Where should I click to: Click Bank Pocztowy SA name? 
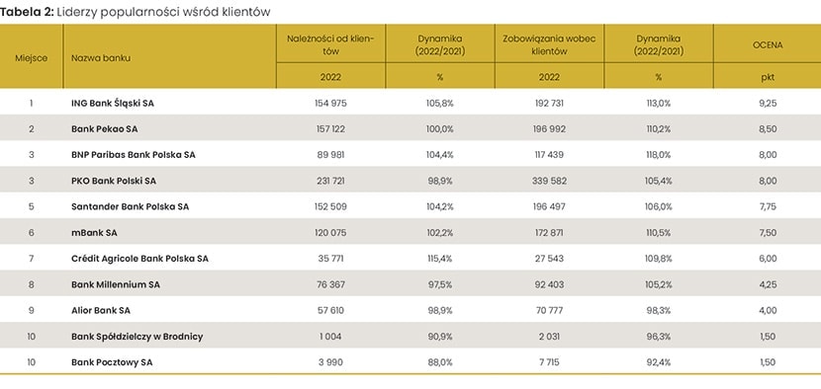pyautogui.click(x=112, y=362)
